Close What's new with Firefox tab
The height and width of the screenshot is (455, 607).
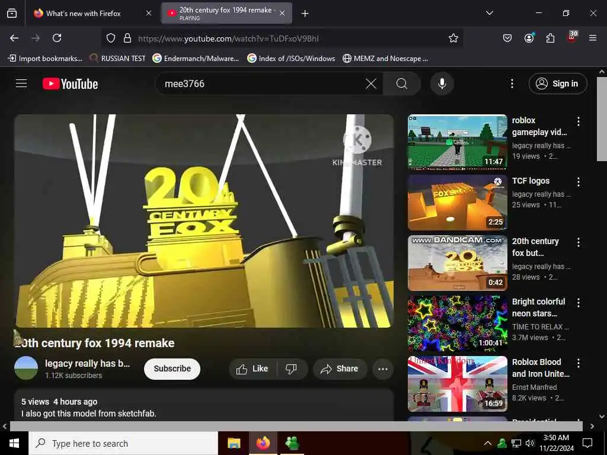click(x=149, y=13)
